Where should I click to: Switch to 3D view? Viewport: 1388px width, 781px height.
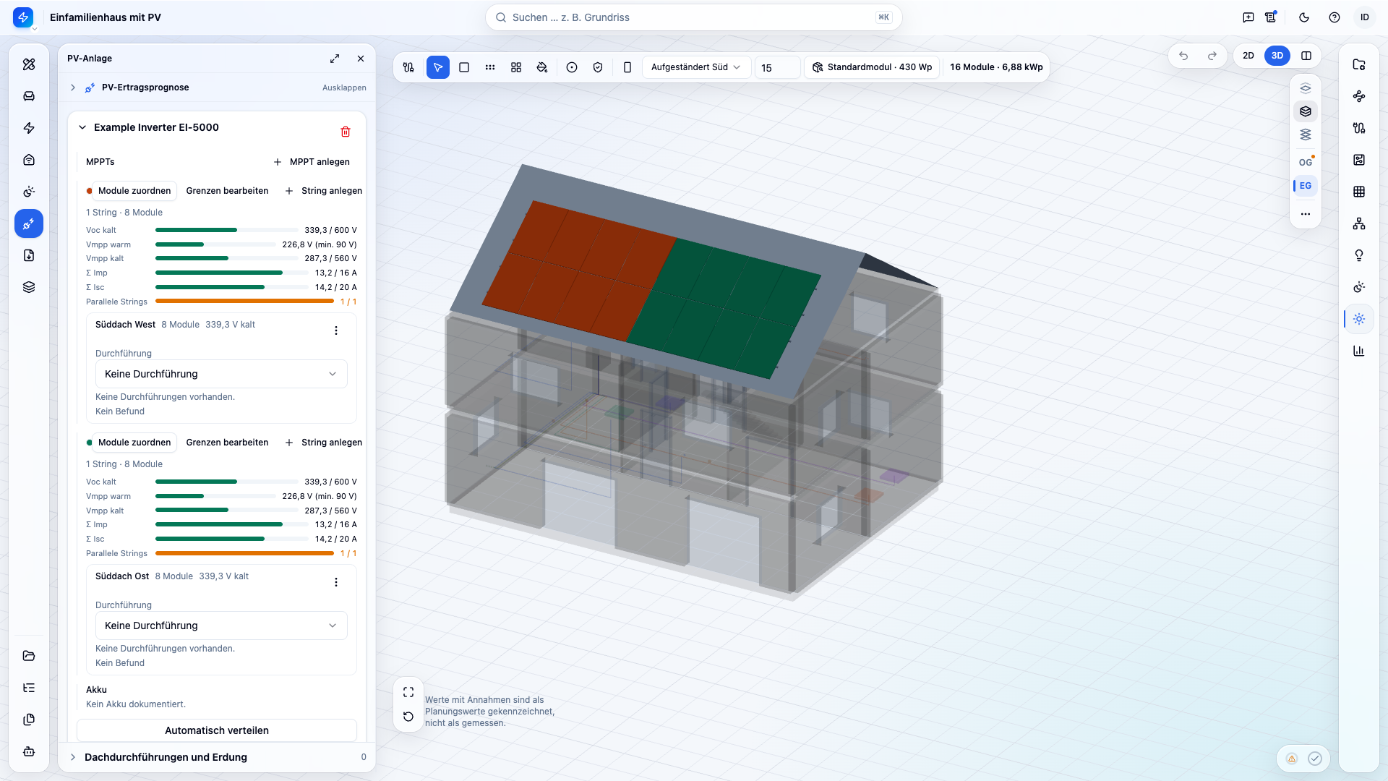click(1277, 56)
